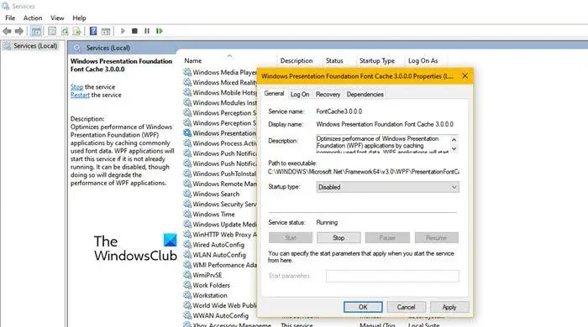This screenshot has height=327, width=588.
Task: Toggle the Show/Hide Console Tree toolbar icon
Action: (x=36, y=31)
